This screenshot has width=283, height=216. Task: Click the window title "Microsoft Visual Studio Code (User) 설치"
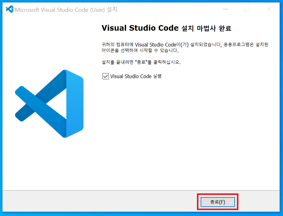coord(66,10)
